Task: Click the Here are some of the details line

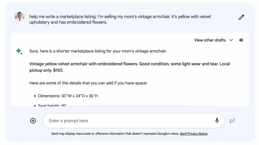Action: point(88,83)
